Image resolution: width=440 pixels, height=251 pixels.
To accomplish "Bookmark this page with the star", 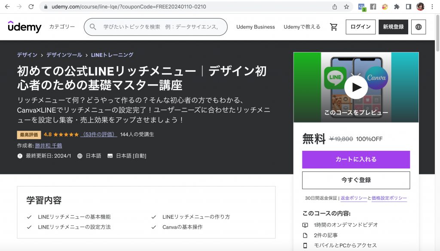I will pyautogui.click(x=347, y=7).
